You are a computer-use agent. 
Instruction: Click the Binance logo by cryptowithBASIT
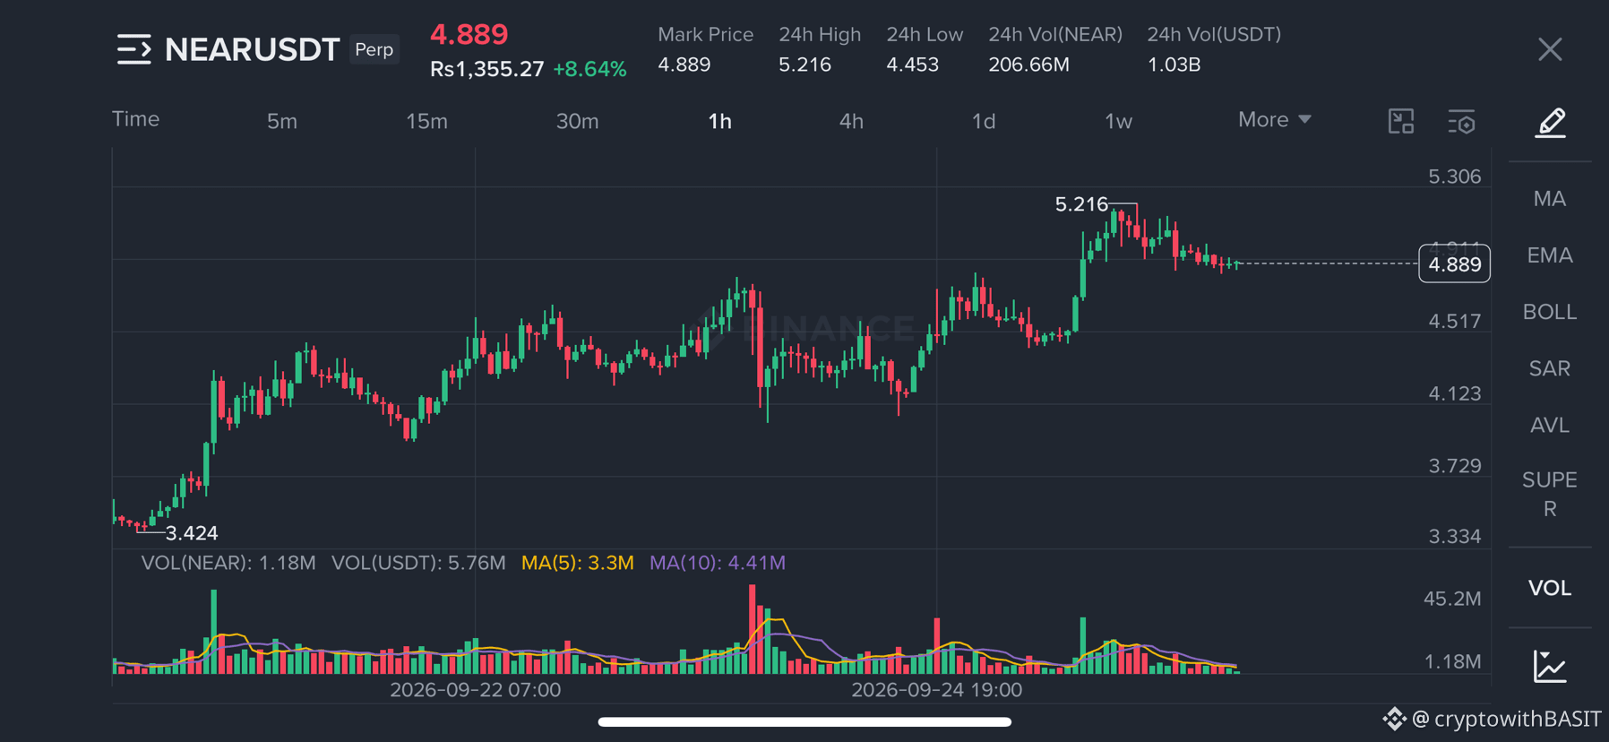[1394, 719]
